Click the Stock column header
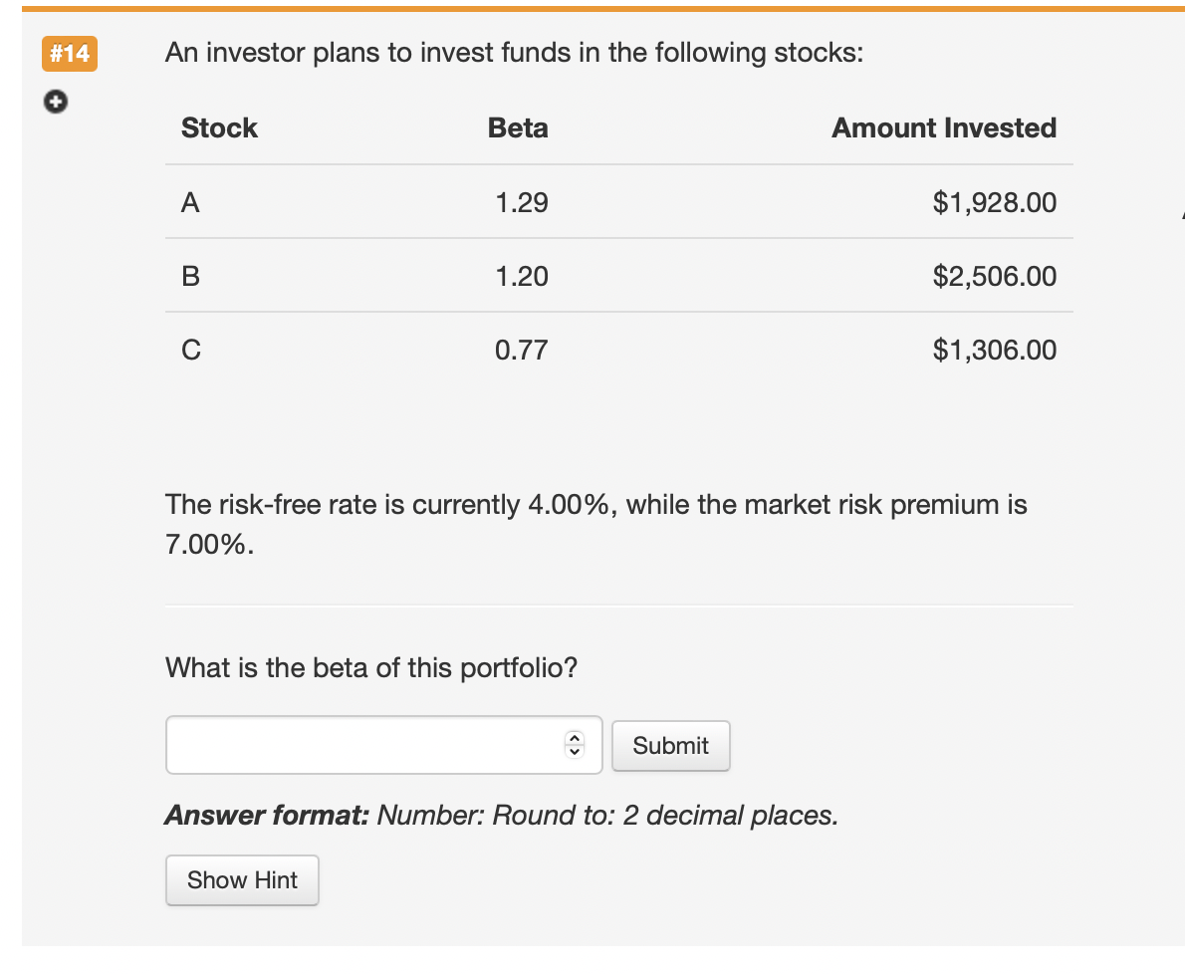 (x=219, y=128)
